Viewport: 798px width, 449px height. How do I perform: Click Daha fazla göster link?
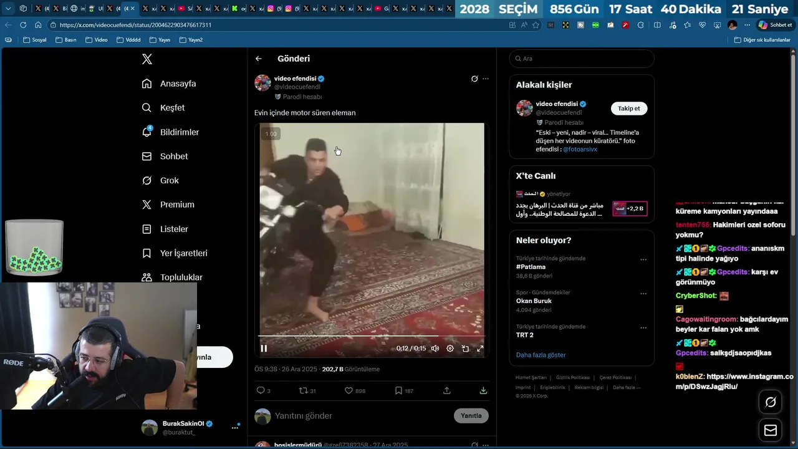point(541,355)
